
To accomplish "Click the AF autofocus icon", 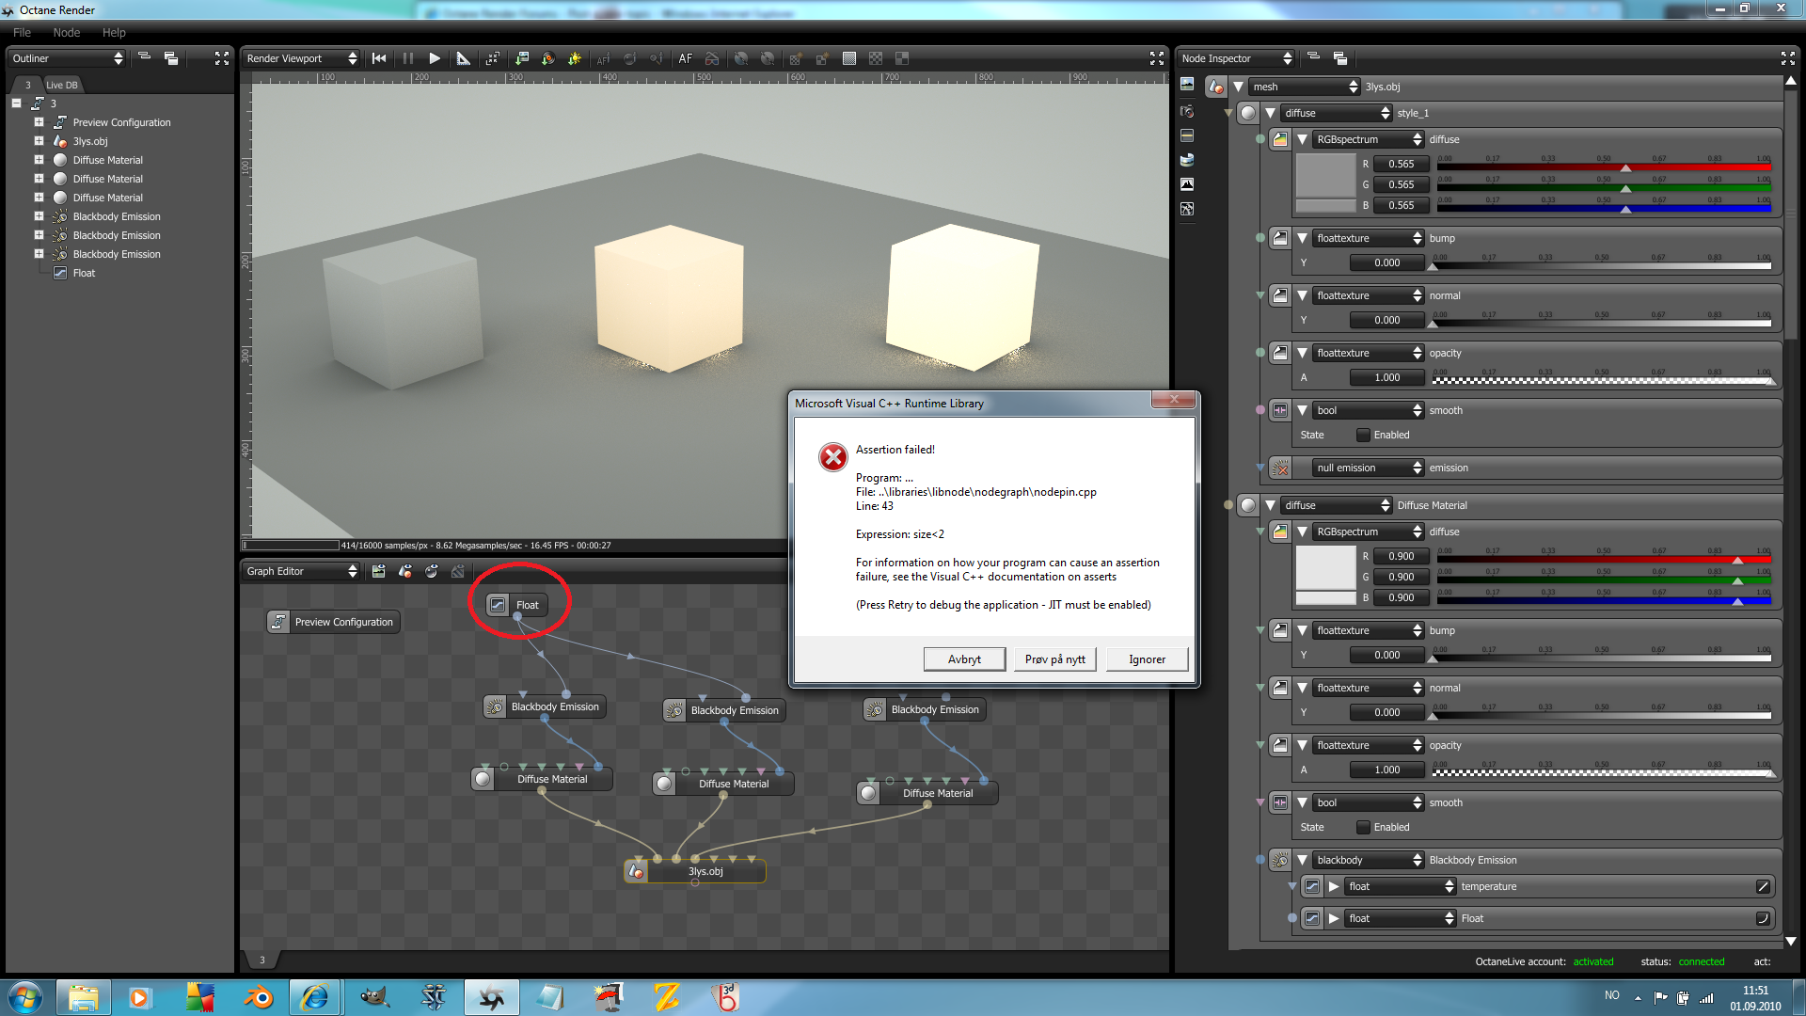I will tap(685, 58).
